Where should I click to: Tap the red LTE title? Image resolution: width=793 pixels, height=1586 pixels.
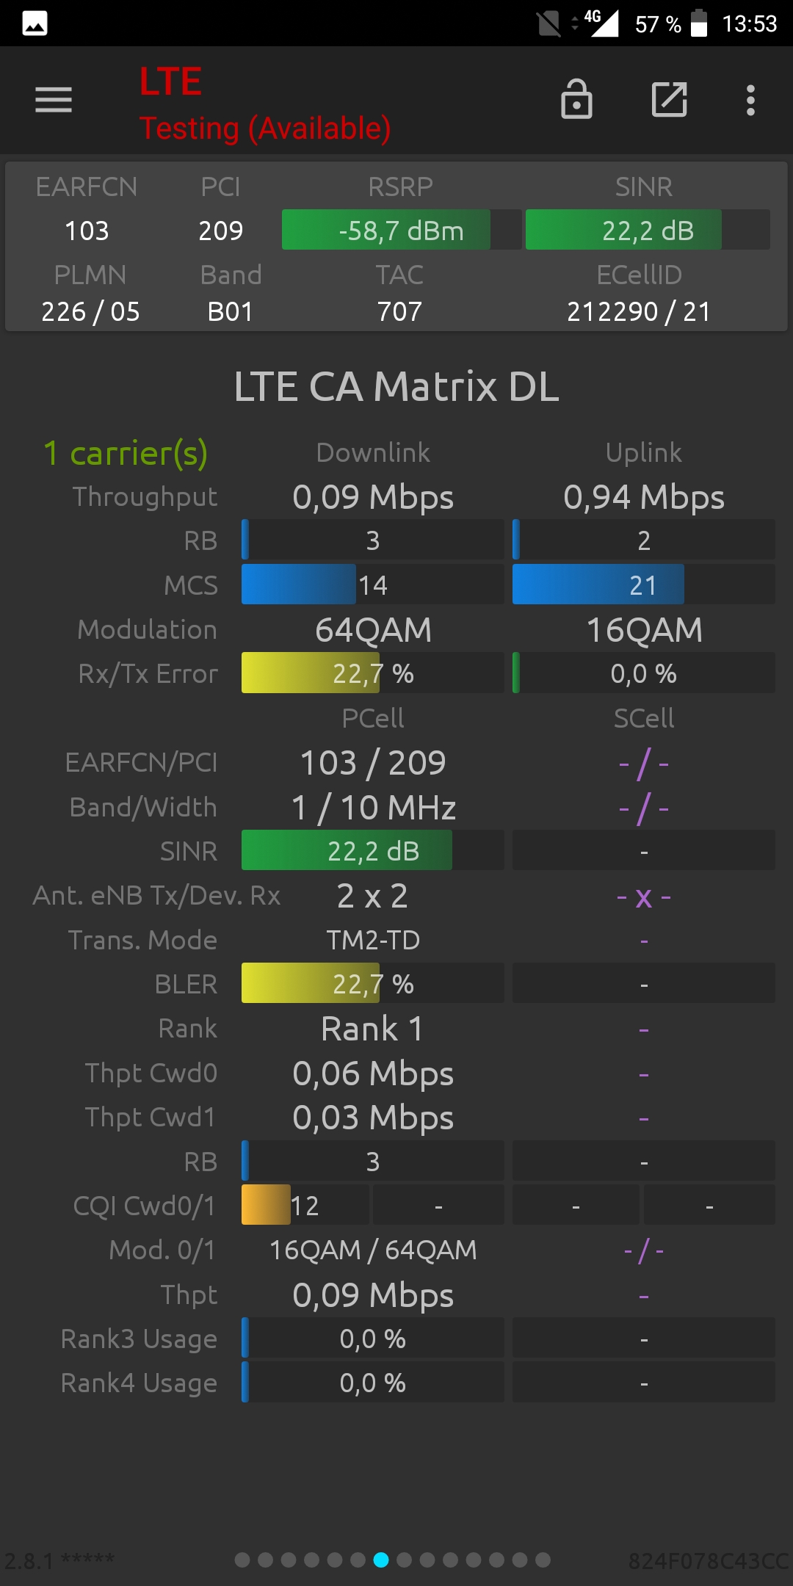tap(170, 82)
